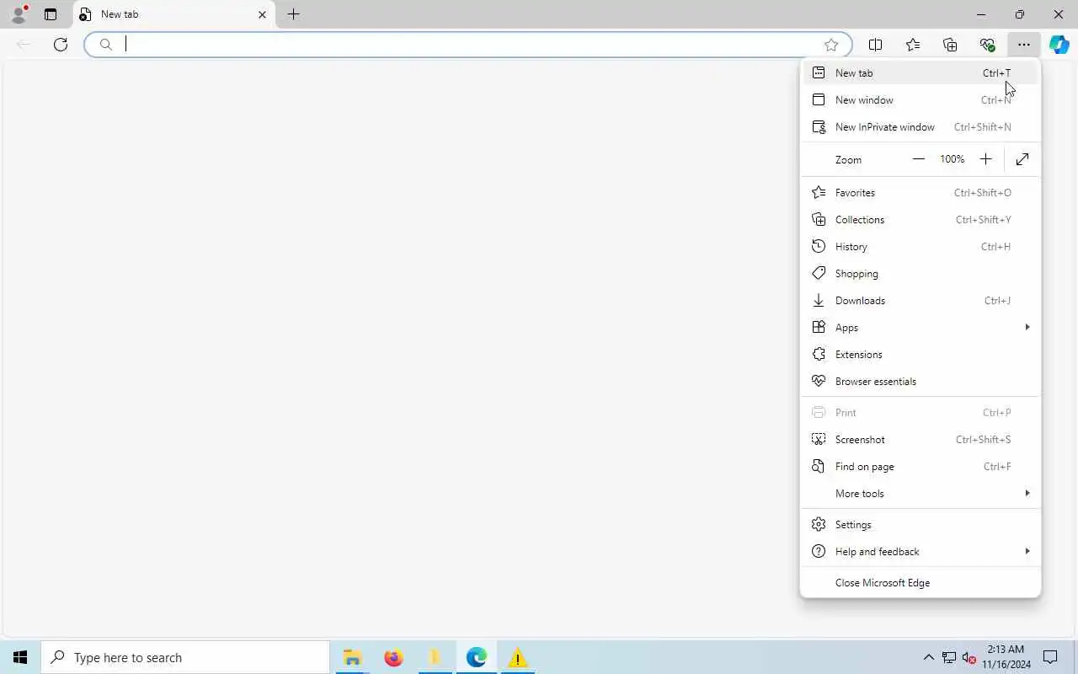This screenshot has width=1078, height=674.
Task: Select New InPrivate window menu item
Action: (921, 127)
